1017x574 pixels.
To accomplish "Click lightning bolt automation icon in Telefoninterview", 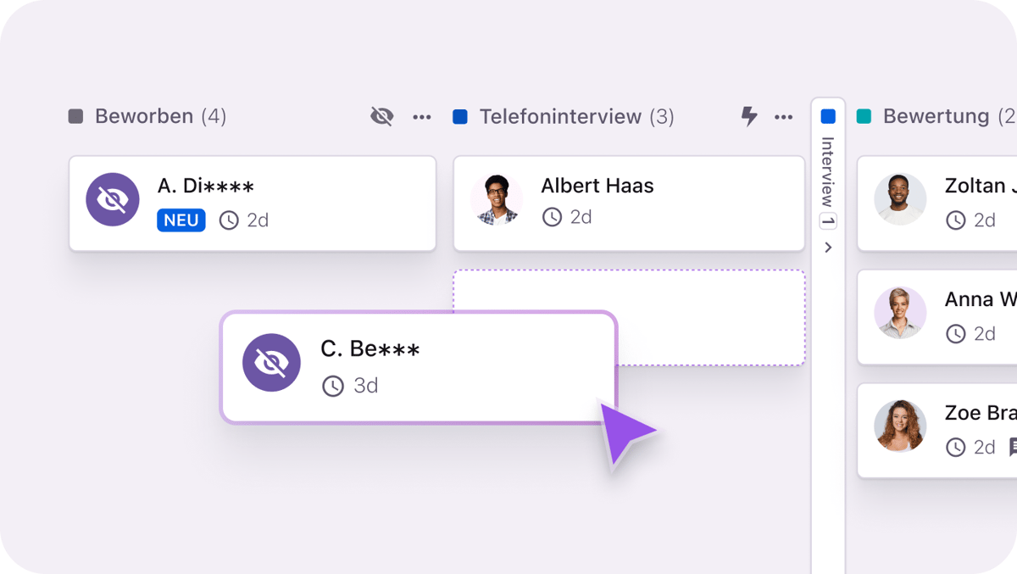I will click(x=749, y=116).
